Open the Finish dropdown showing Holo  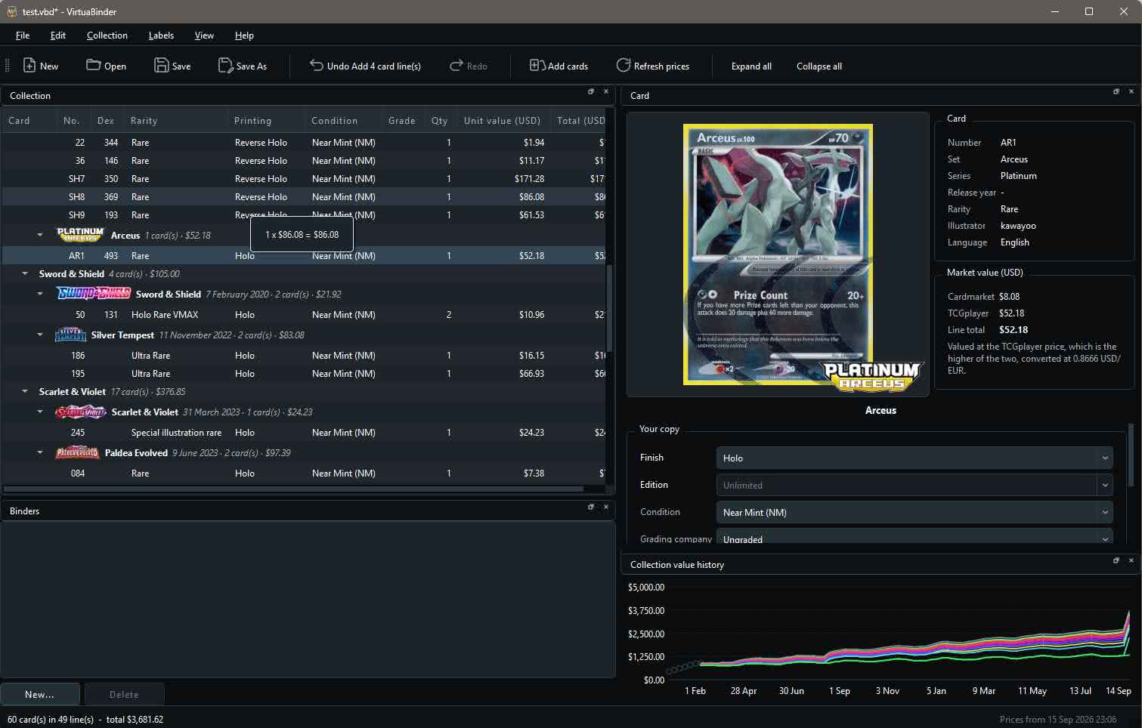915,458
